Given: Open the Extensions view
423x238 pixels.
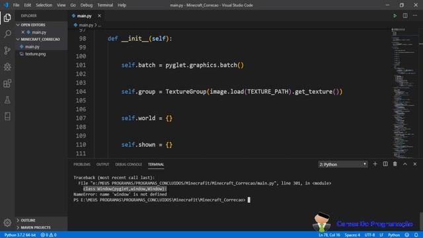Looking at the screenshot, I should point(7,83).
